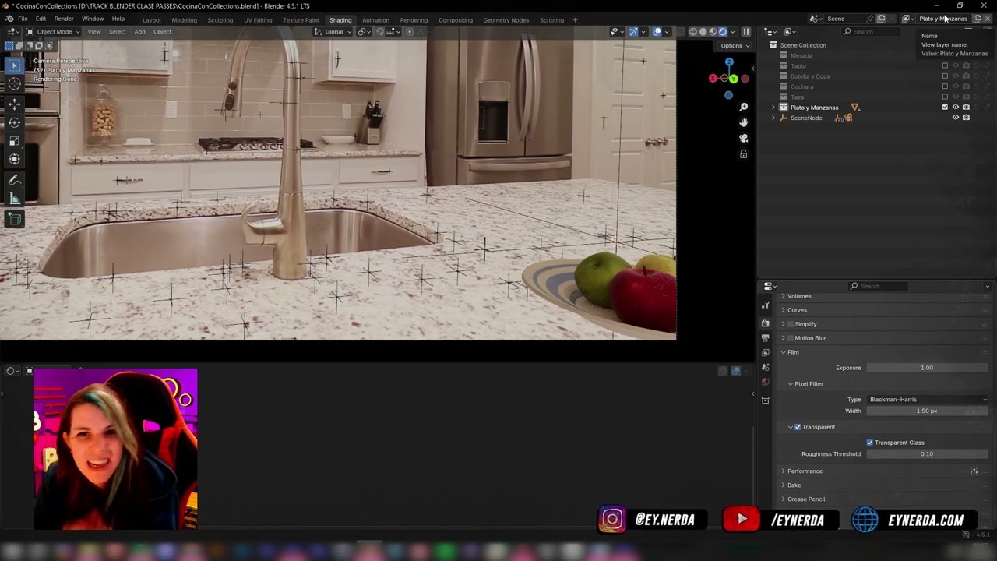Adjust the Roughness Threshold slider

point(928,454)
